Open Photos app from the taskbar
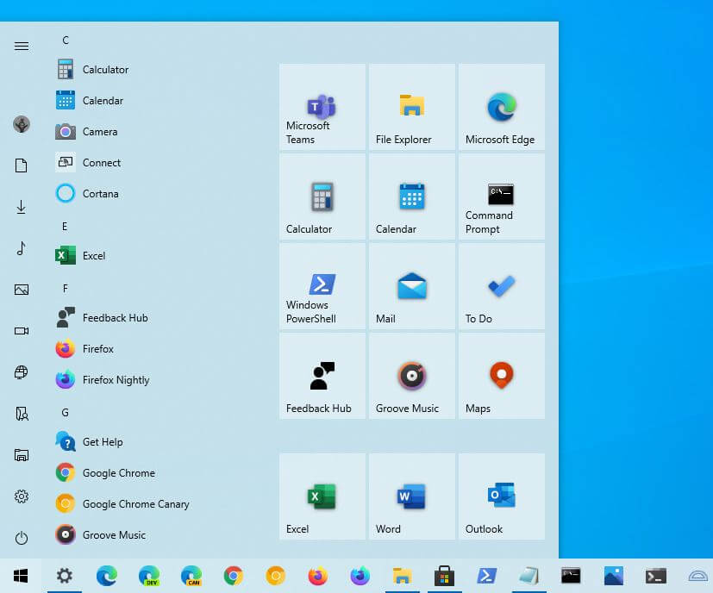Image resolution: width=713 pixels, height=593 pixels. (x=613, y=576)
